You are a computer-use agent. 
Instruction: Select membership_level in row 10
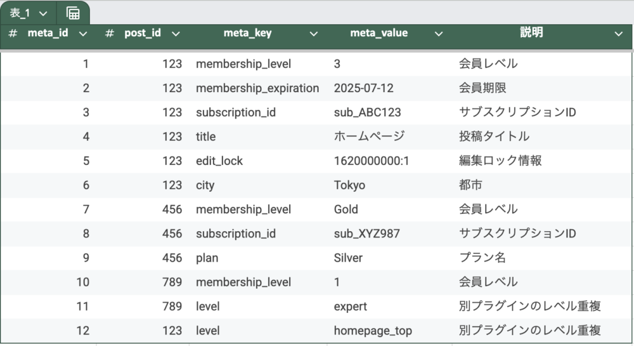(243, 283)
